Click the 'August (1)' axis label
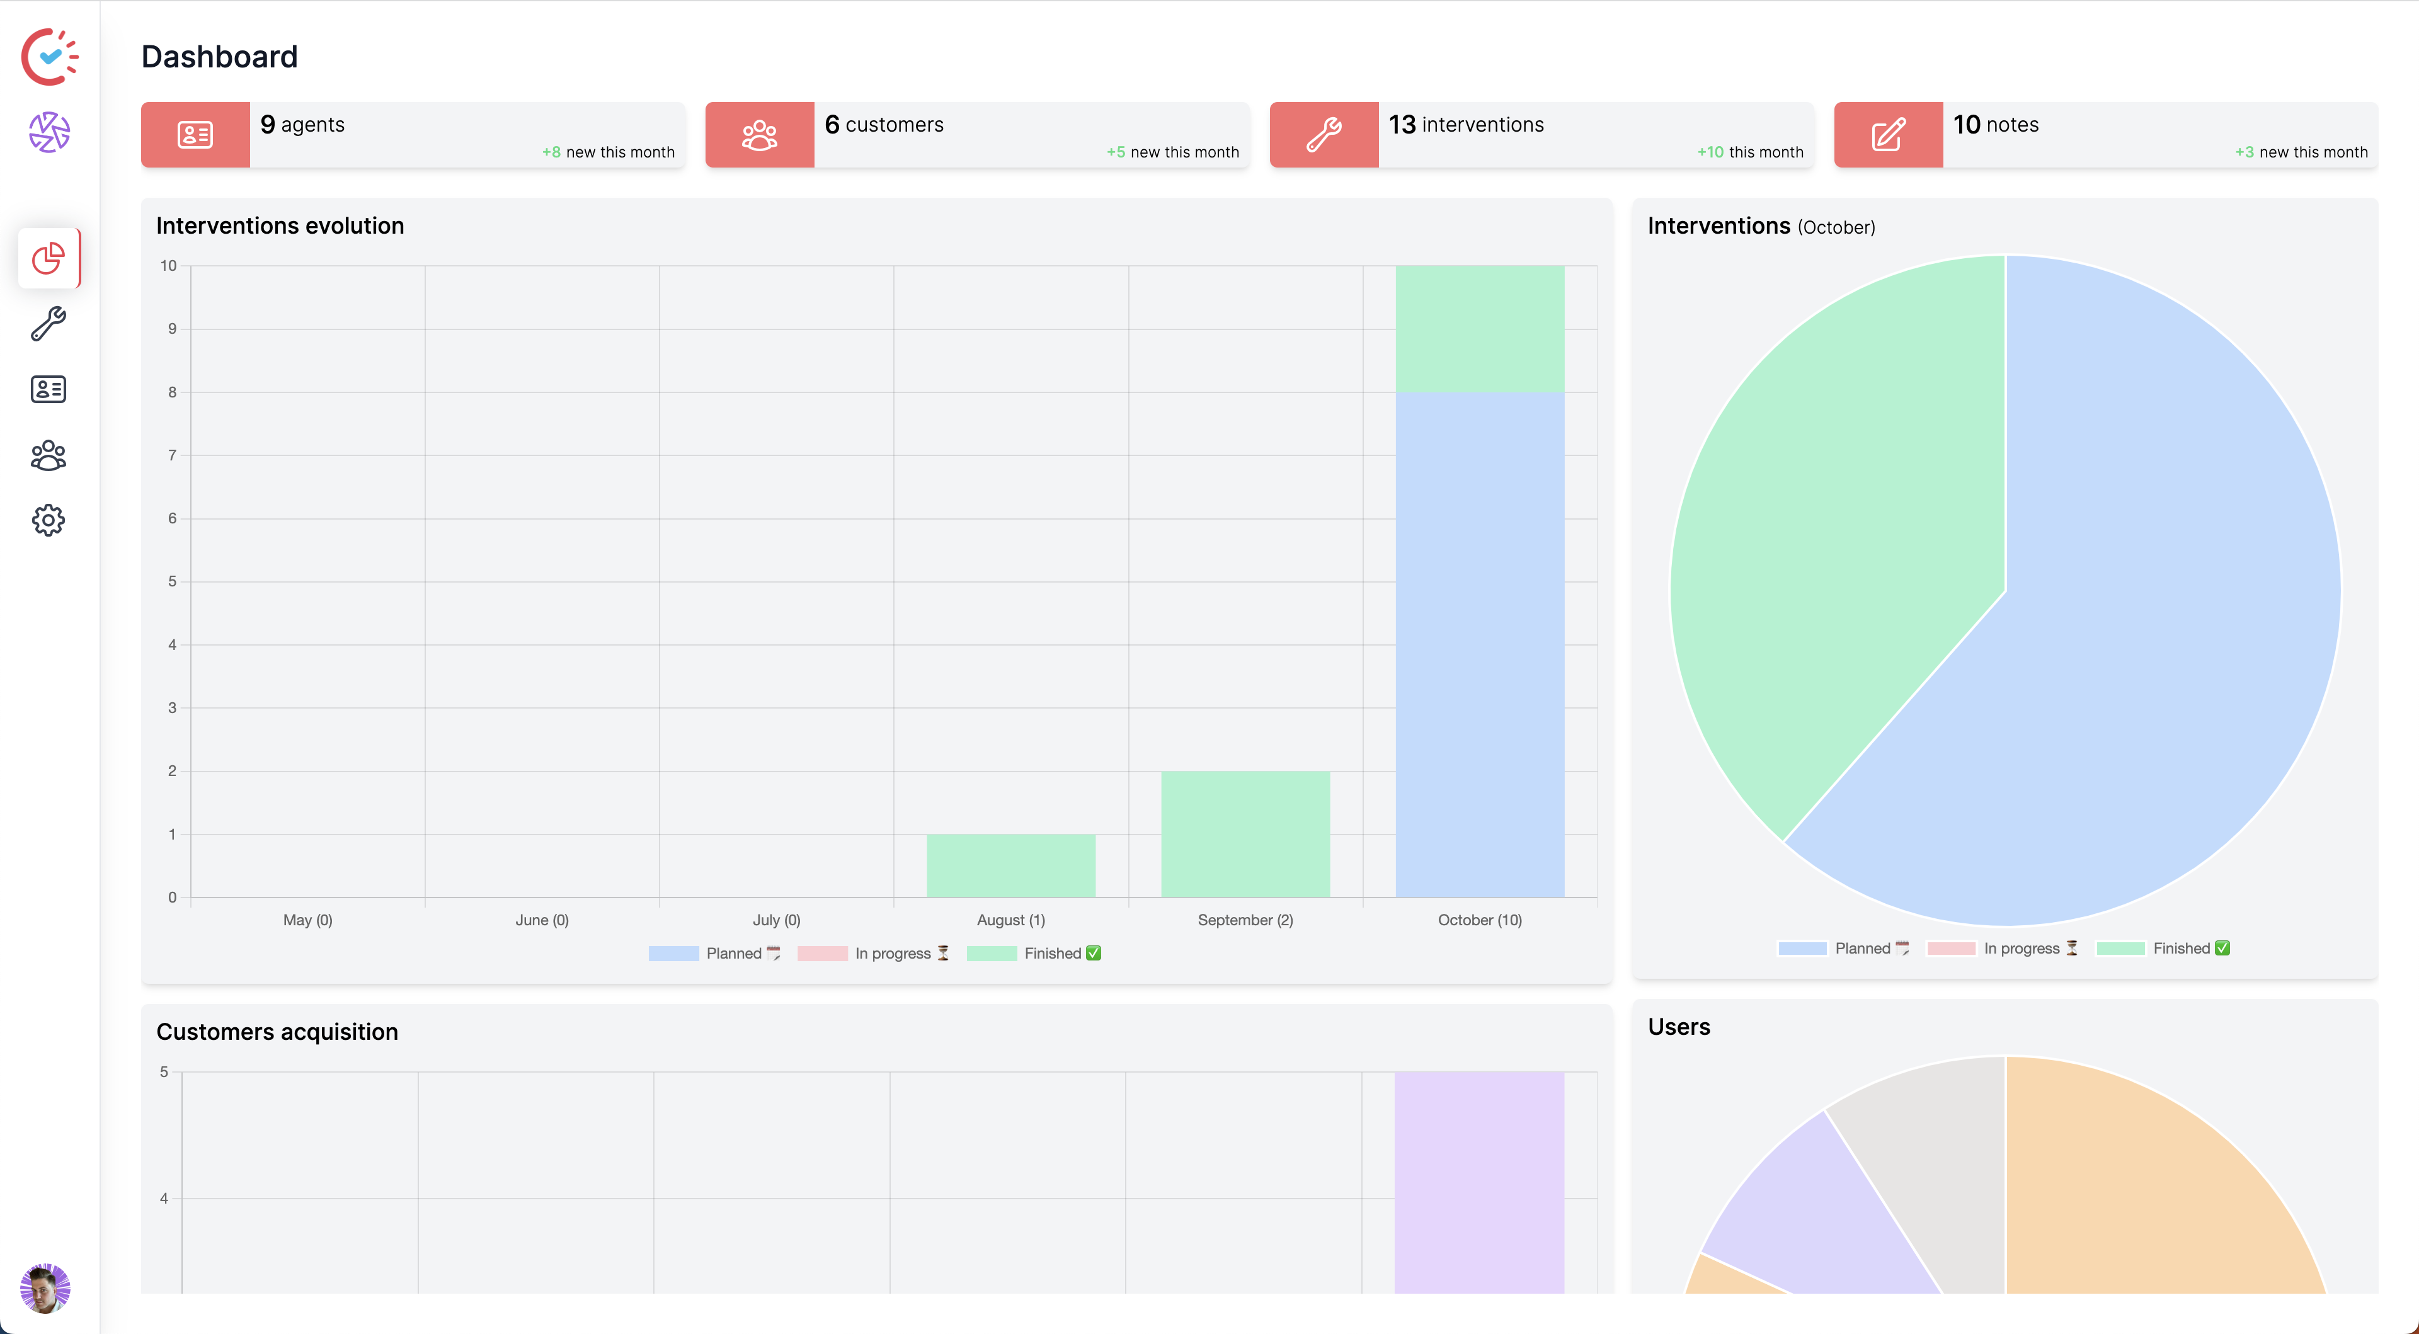2419x1334 pixels. pos(1011,921)
